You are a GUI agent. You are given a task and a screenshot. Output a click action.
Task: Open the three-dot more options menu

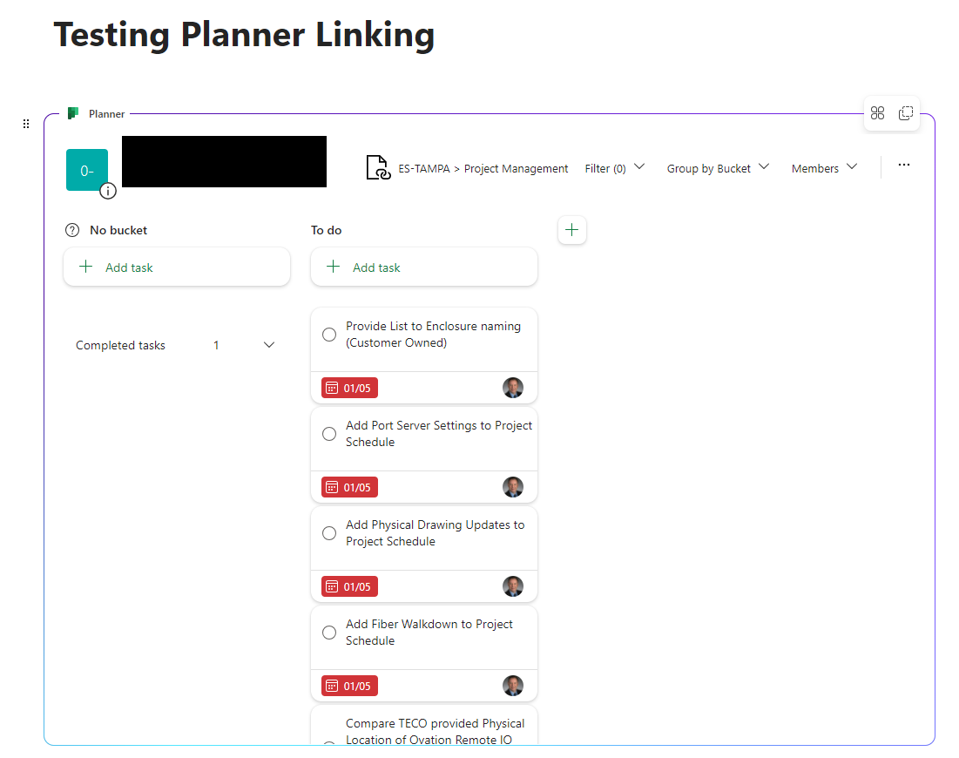pos(904,166)
